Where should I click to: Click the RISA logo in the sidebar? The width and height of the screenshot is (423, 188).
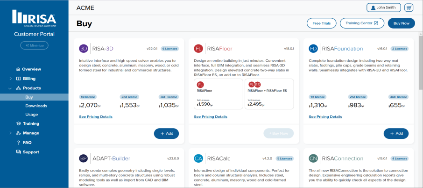pos(34,18)
